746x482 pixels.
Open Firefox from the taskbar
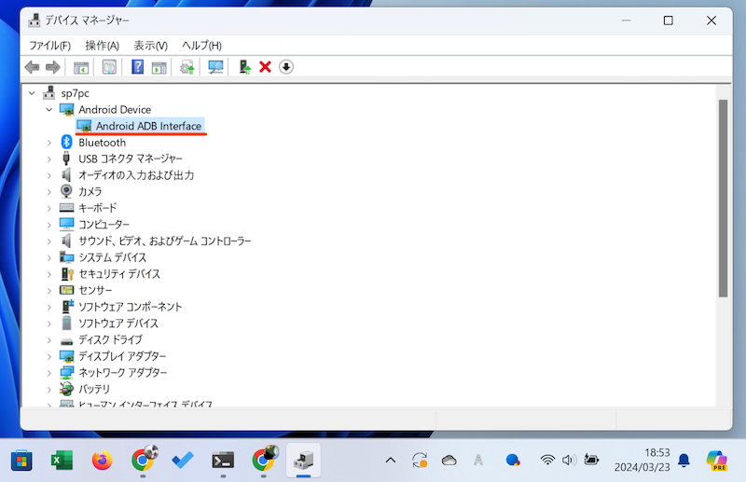(x=102, y=460)
